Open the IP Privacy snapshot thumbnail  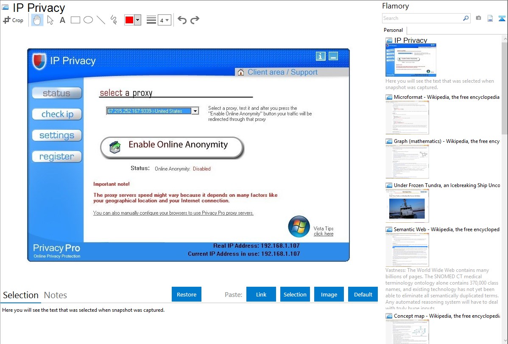click(411, 60)
